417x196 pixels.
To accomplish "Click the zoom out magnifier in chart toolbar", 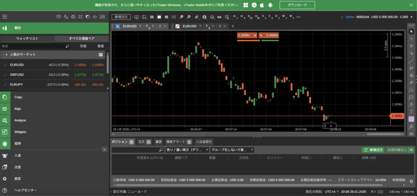I will [x=181, y=17].
